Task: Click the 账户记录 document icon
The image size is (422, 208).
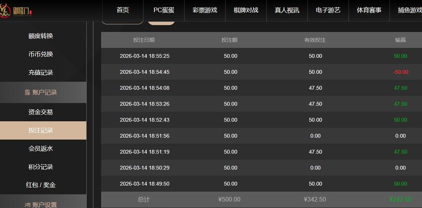Action: (x=27, y=92)
